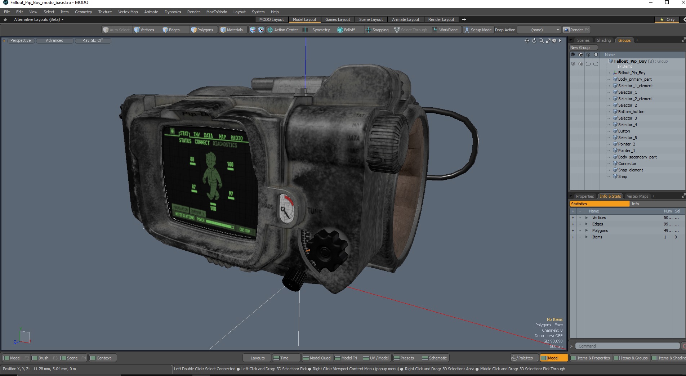Add a new layout with plus icon
This screenshot has height=376, width=686.
(464, 19)
